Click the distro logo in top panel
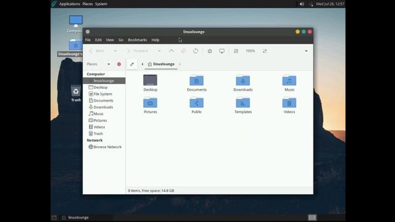The image size is (395, 222). click(x=54, y=4)
